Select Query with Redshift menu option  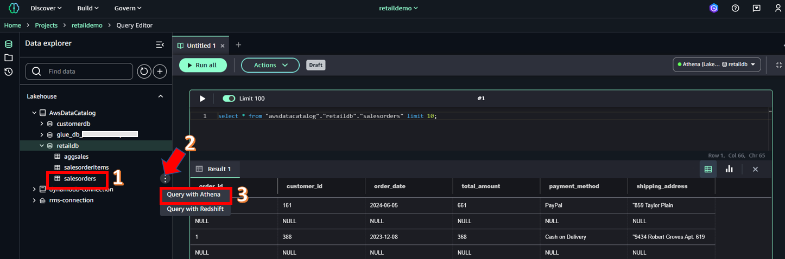click(195, 209)
